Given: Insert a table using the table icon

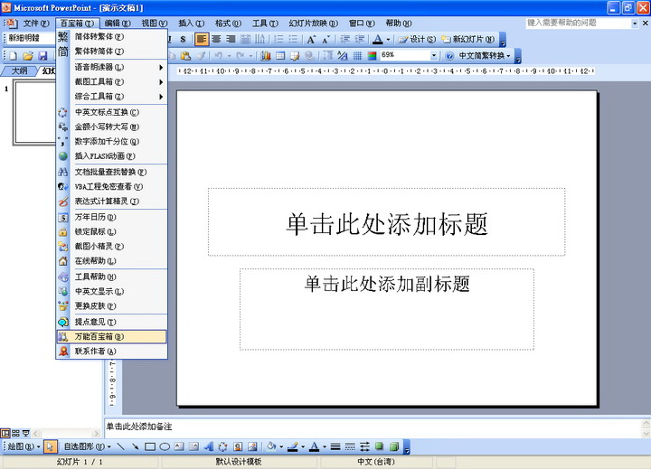Looking at the screenshot, I should pos(280,55).
